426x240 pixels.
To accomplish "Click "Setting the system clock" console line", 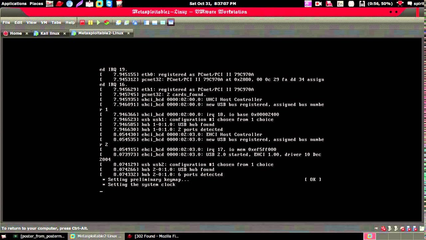I will pyautogui.click(x=141, y=185).
